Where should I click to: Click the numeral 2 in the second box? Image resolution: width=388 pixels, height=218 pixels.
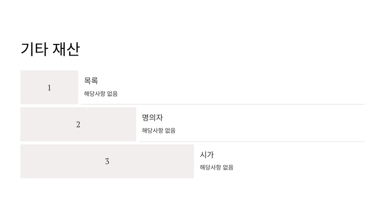[x=78, y=125]
